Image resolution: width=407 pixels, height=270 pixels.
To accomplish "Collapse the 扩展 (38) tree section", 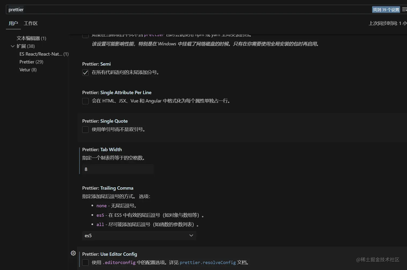I will tap(12, 46).
